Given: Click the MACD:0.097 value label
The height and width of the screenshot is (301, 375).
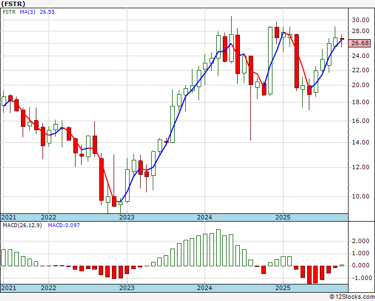Looking at the screenshot, I should (64, 225).
